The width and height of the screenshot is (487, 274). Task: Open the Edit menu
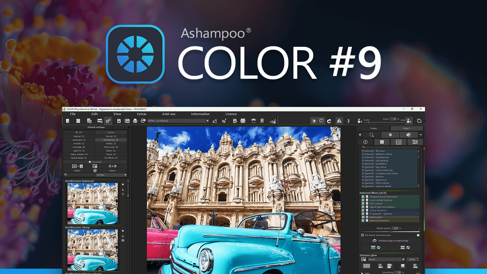coord(94,114)
